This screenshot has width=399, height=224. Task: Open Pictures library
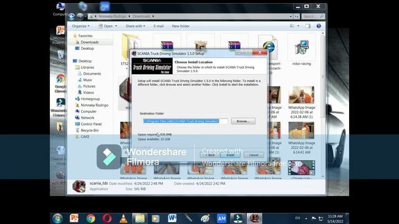89,86
